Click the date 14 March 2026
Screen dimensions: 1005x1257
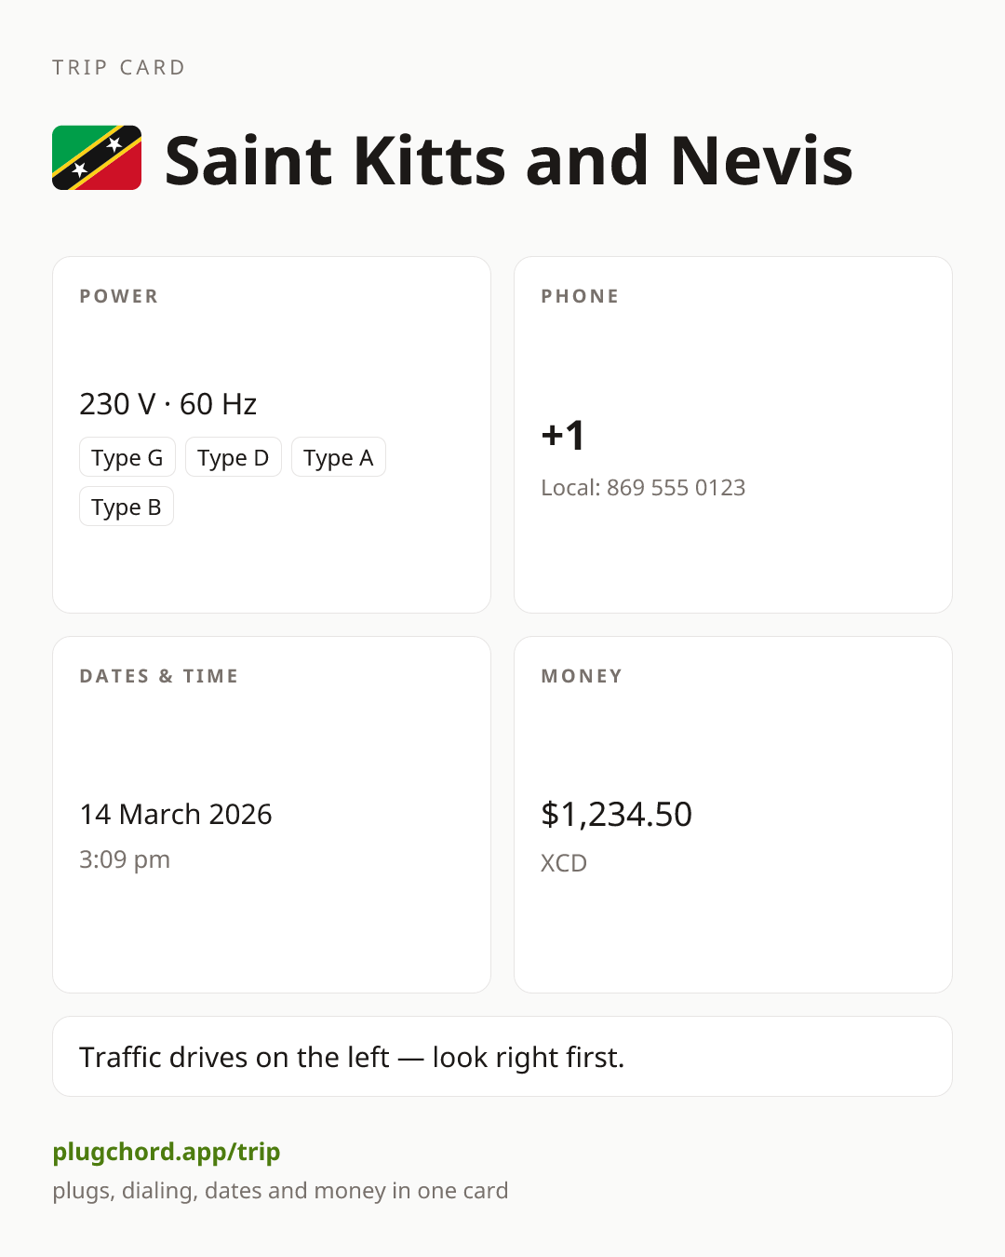tap(176, 815)
